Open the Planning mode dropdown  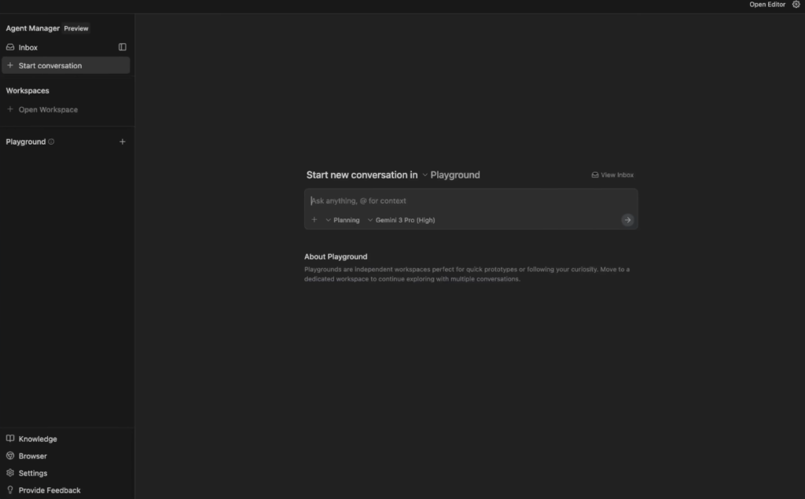point(343,220)
